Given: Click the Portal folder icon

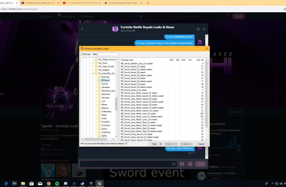Looking at the screenshot, I should (99, 118).
